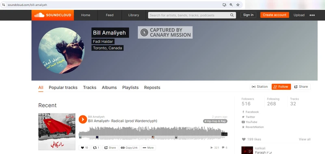
Task: Click the Create account button
Action: [x=275, y=15]
